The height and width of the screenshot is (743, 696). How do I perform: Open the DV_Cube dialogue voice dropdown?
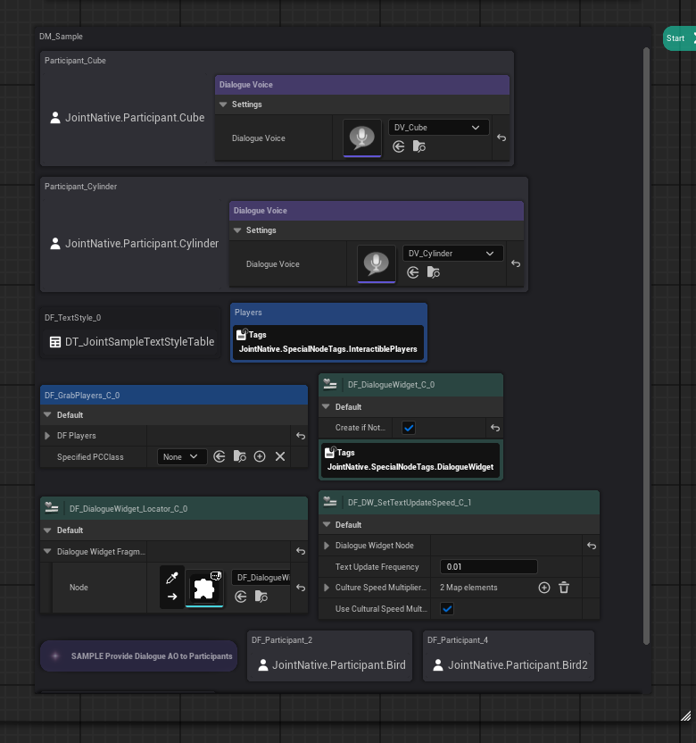[438, 128]
